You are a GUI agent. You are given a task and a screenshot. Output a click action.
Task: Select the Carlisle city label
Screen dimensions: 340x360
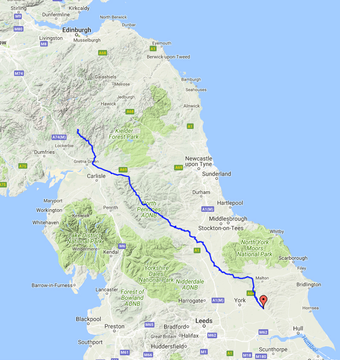pos(96,176)
